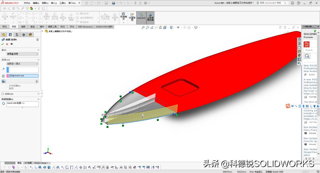Screen dimensions: 320x173
Task: Switch to the PropertyManager tab icon
Action: coord(10,35)
